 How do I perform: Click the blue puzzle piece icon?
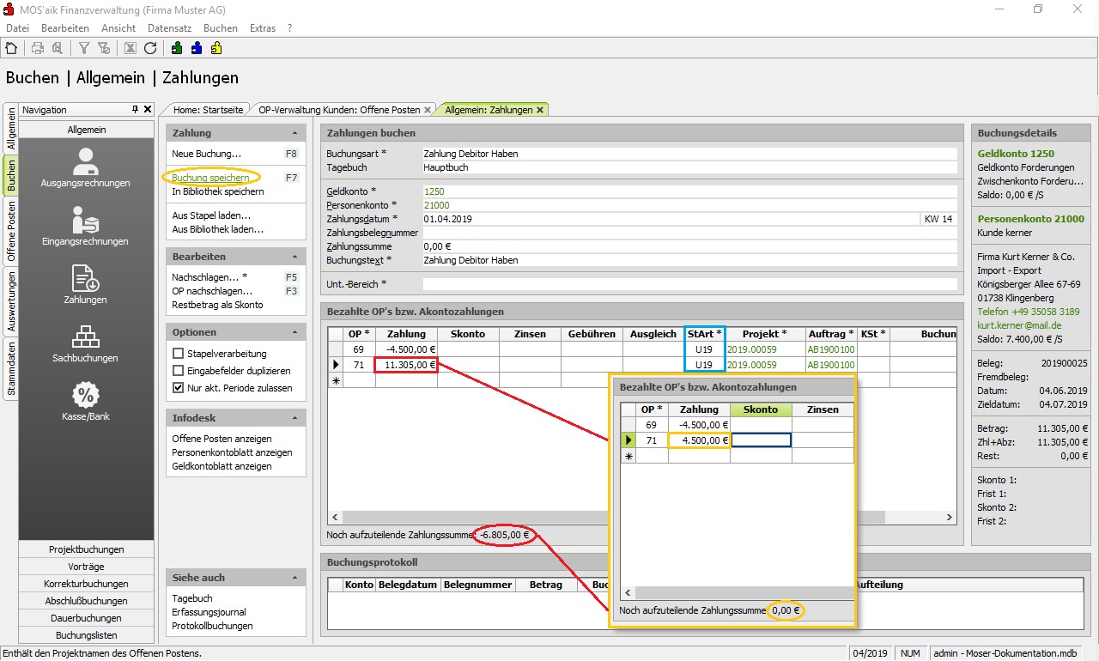197,48
